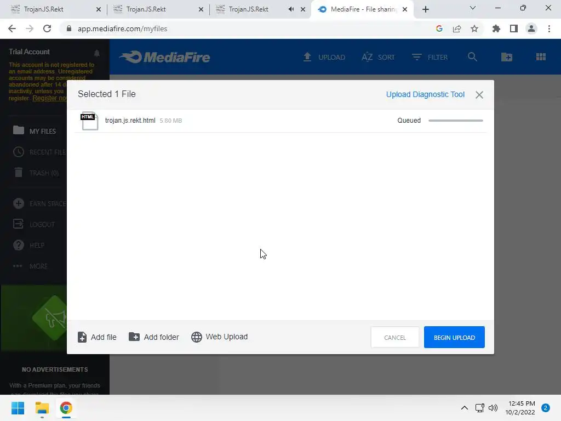Show hidden system tray icons
561x421 pixels.
click(x=464, y=408)
